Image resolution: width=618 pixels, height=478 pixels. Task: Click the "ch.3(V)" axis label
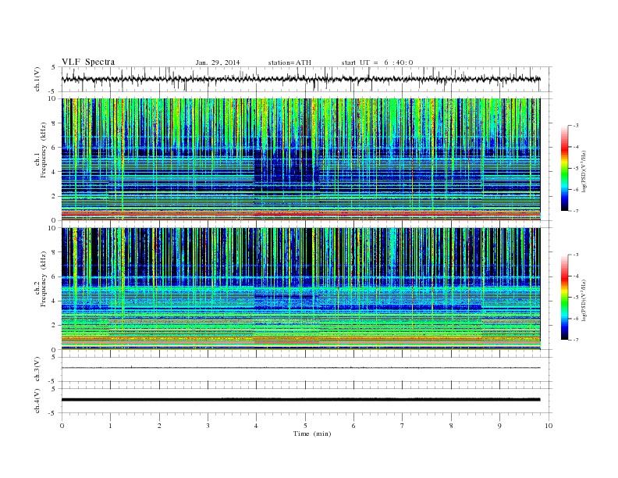click(37, 369)
